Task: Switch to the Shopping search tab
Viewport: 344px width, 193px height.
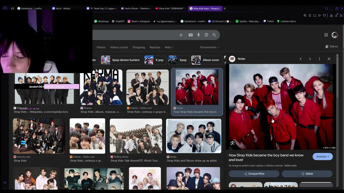Action: [x=139, y=47]
